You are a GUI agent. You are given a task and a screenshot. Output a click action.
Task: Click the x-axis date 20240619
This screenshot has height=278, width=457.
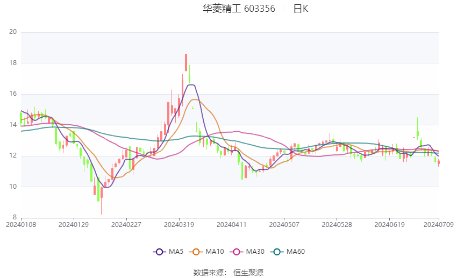coord(389,225)
